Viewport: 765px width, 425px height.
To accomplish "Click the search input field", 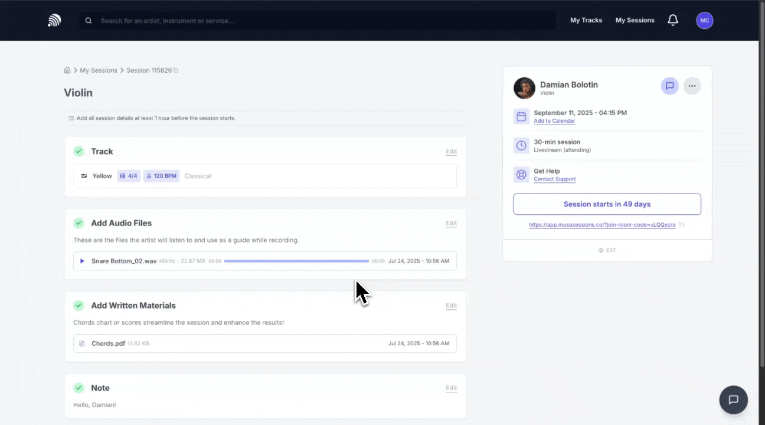I will (319, 21).
